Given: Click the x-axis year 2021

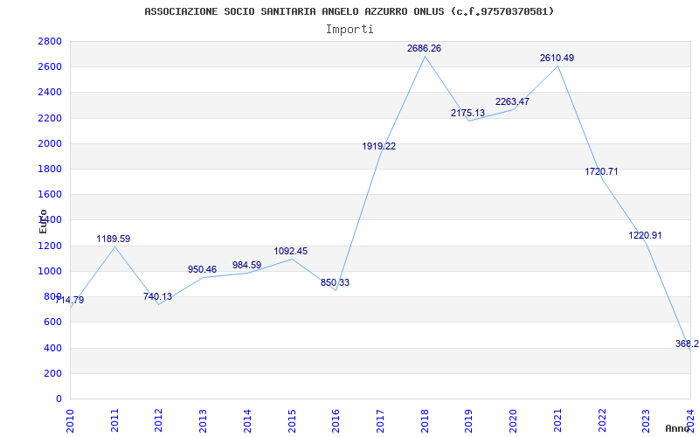Looking at the screenshot, I should click(x=557, y=421).
